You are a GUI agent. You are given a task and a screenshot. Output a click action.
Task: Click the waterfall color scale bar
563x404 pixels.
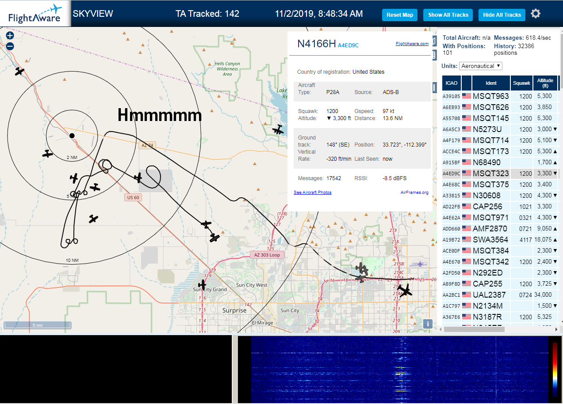point(555,370)
